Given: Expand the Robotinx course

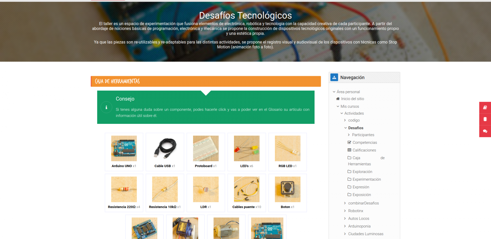Looking at the screenshot, I should pos(345,211).
